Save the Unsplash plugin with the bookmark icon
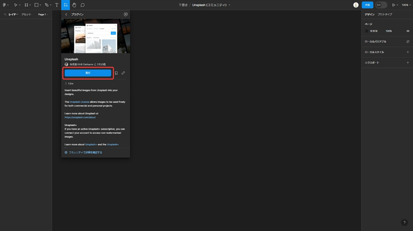 point(116,73)
